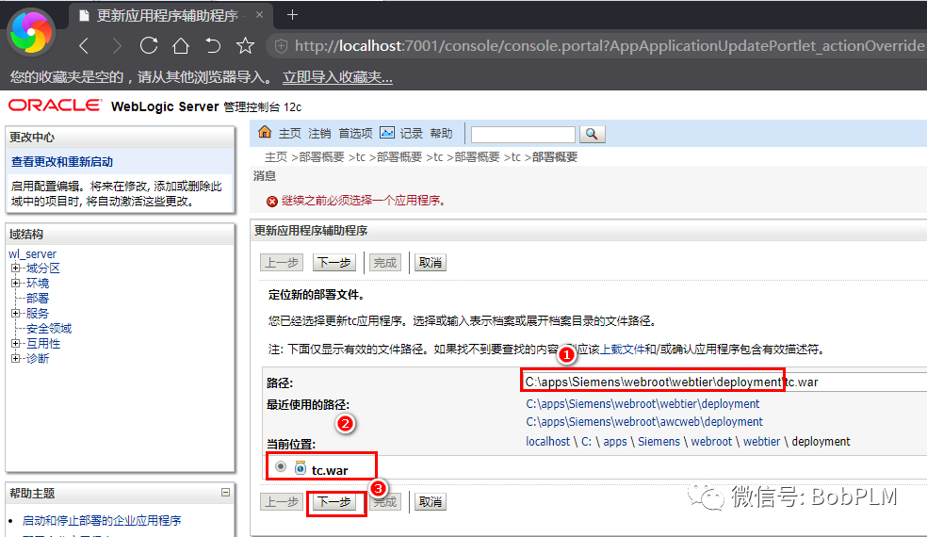Image resolution: width=927 pixels, height=537 pixels.
Task: Click localhost in current location breadcrumb
Action: tap(548, 441)
